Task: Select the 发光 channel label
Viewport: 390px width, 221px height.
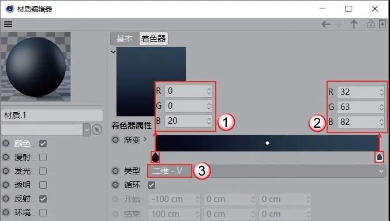Action: (22, 171)
